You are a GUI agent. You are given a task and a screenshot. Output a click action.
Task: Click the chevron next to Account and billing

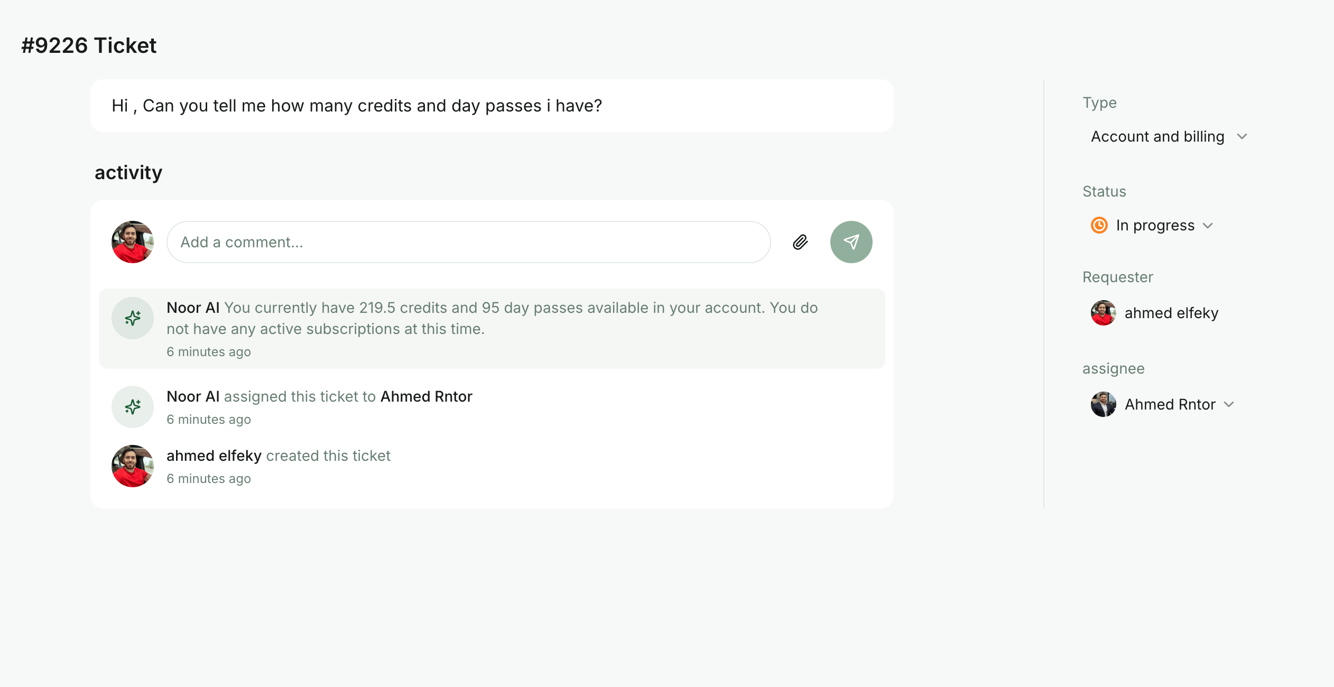coord(1242,136)
